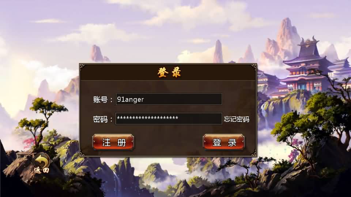Click the dialog's top-left ornamental corner
Screen dimensions: 351x197
82,66
